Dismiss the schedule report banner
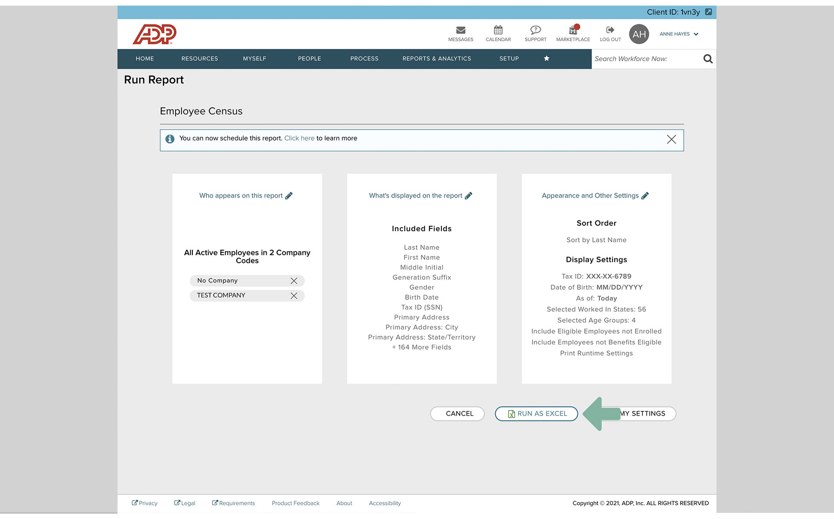This screenshot has width=834, height=519. tap(672, 139)
